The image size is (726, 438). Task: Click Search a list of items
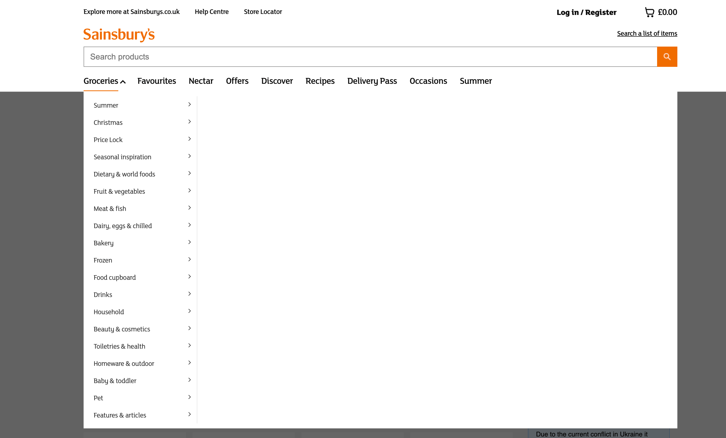click(647, 33)
